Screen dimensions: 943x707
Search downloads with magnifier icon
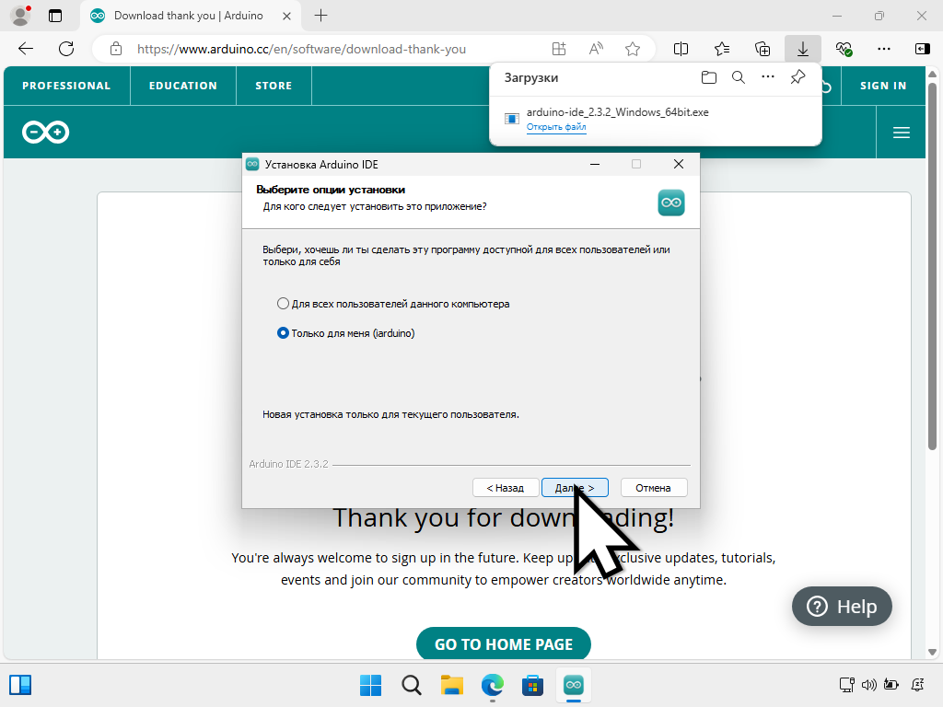tap(739, 77)
